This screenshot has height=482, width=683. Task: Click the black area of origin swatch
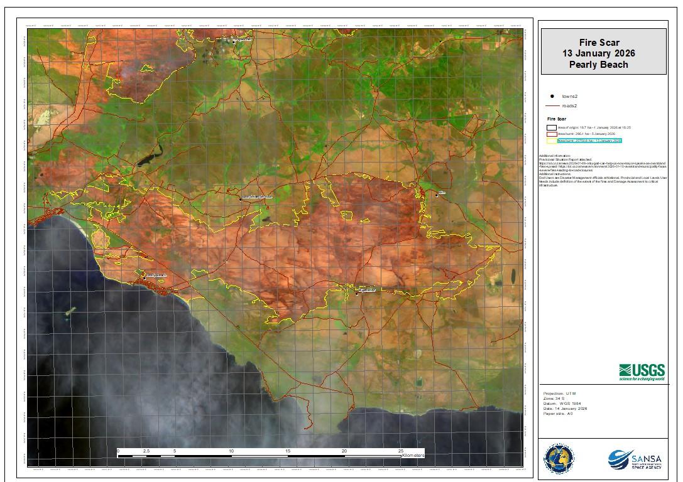552,127
